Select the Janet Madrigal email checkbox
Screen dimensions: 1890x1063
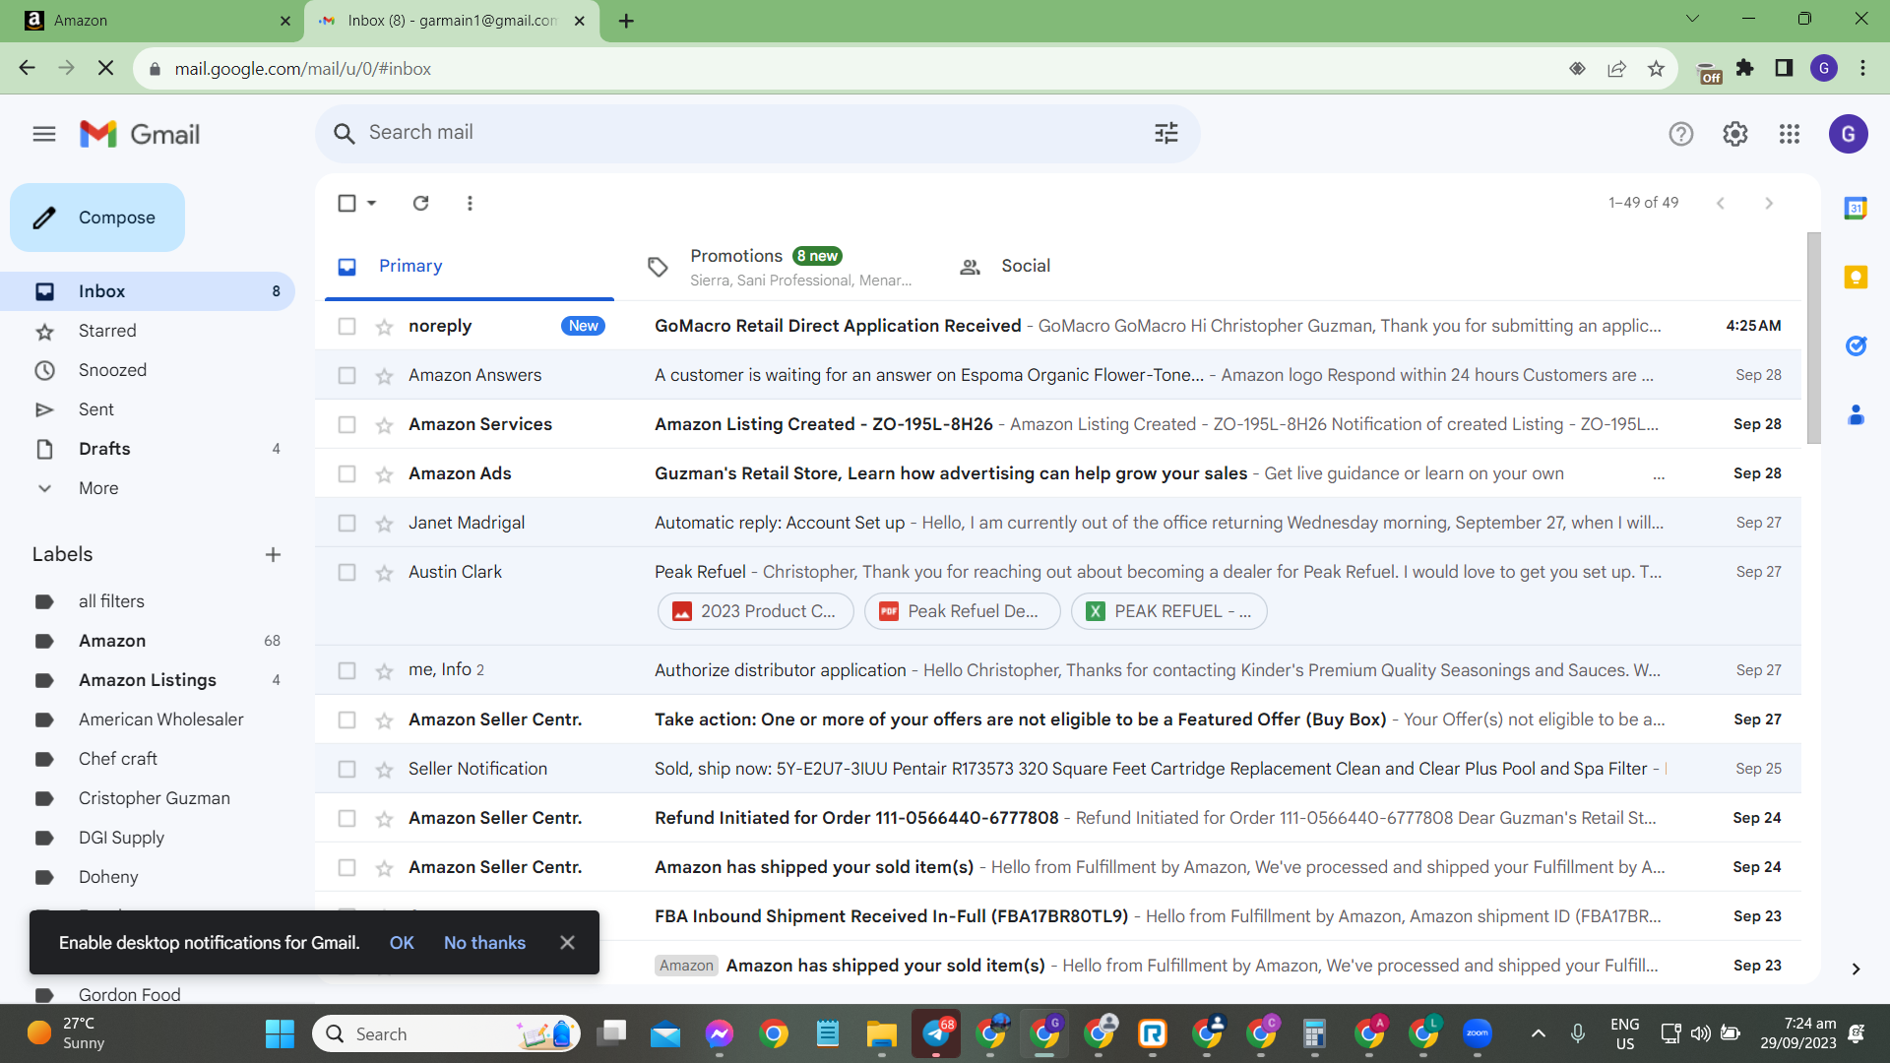point(346,523)
